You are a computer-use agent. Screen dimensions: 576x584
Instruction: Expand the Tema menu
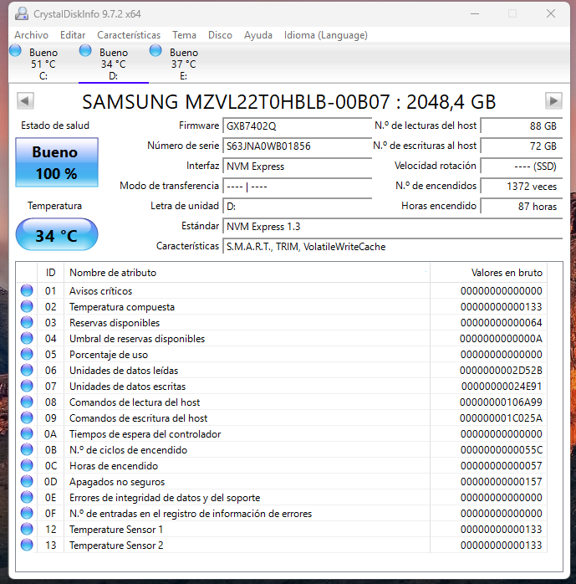[184, 35]
